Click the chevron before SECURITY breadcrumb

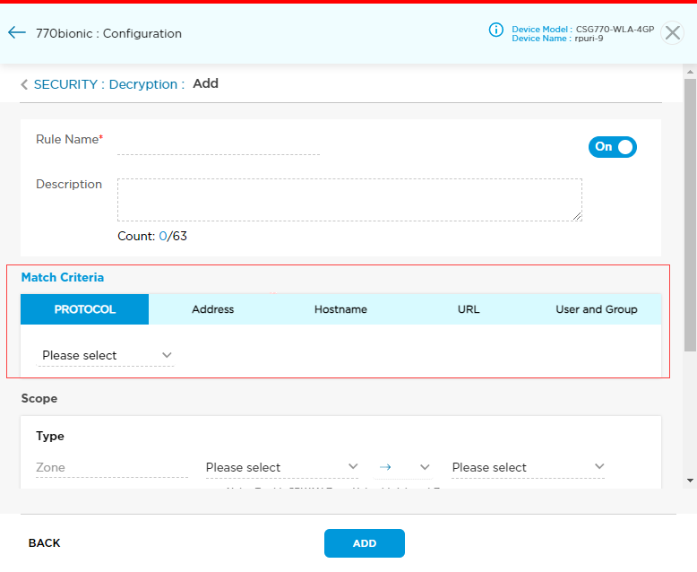pos(24,84)
